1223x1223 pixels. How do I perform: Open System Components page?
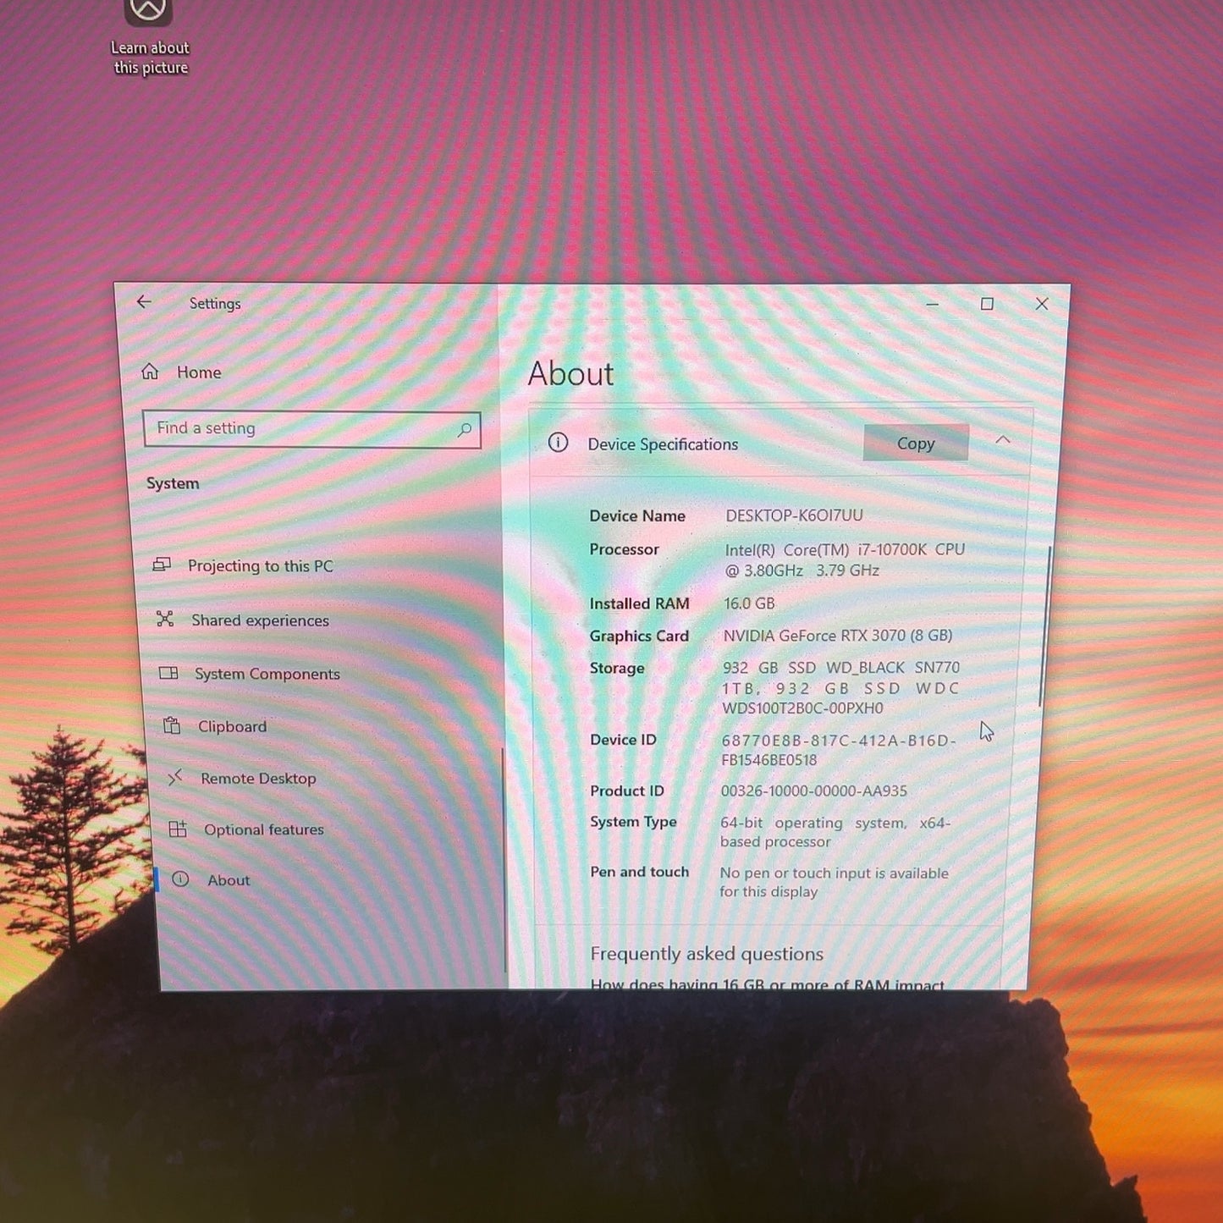tap(267, 674)
